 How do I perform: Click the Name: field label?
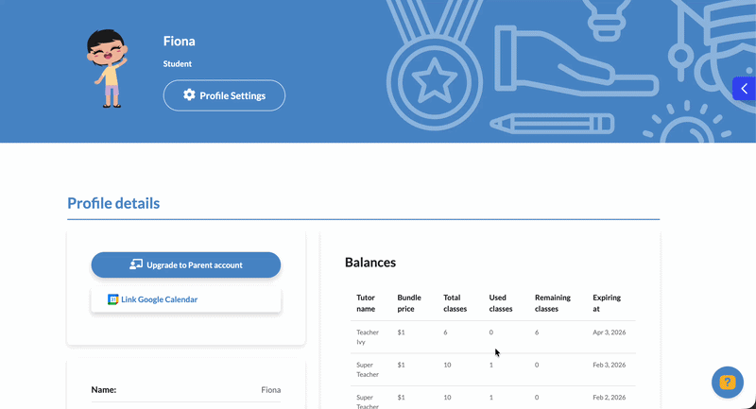[x=104, y=390]
